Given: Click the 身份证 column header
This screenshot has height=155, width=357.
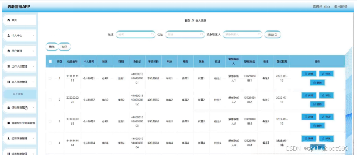Looking at the screenshot, I should 137,61.
